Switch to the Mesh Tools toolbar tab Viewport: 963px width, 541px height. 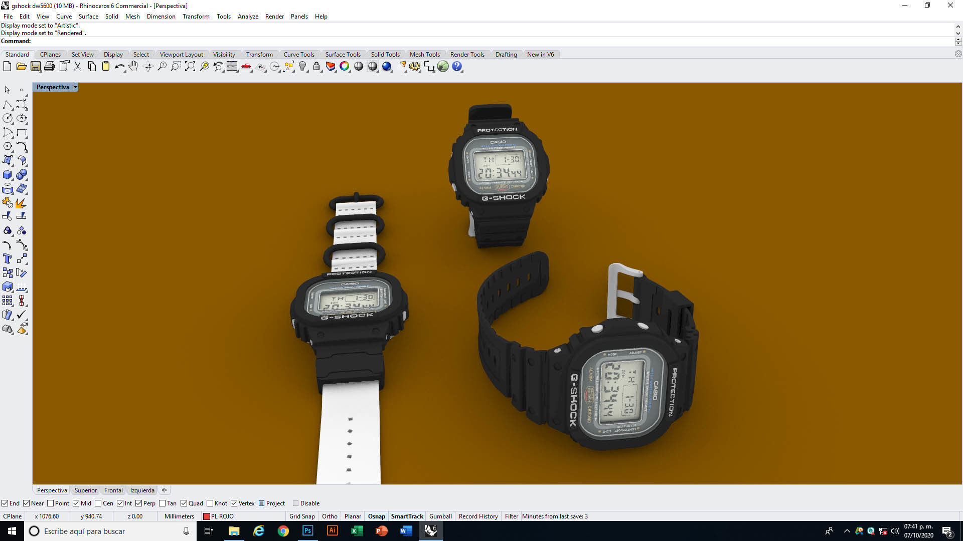(424, 55)
